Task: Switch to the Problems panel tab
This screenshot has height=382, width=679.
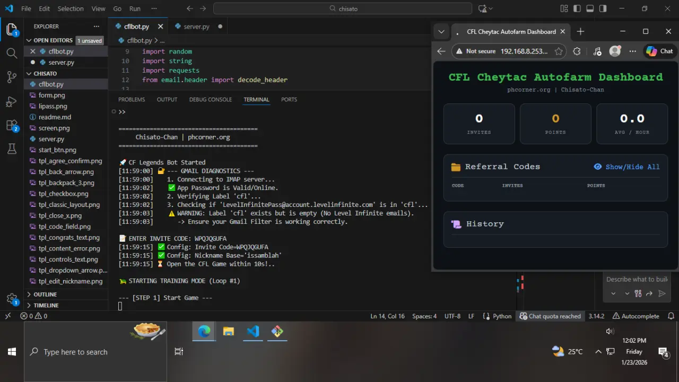Action: tap(132, 100)
